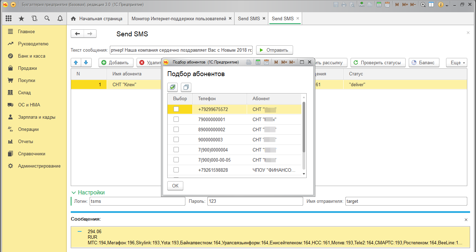The width and height of the screenshot is (476, 252).
Task: Click the Get Link icon in title bar
Action: tap(362, 5)
